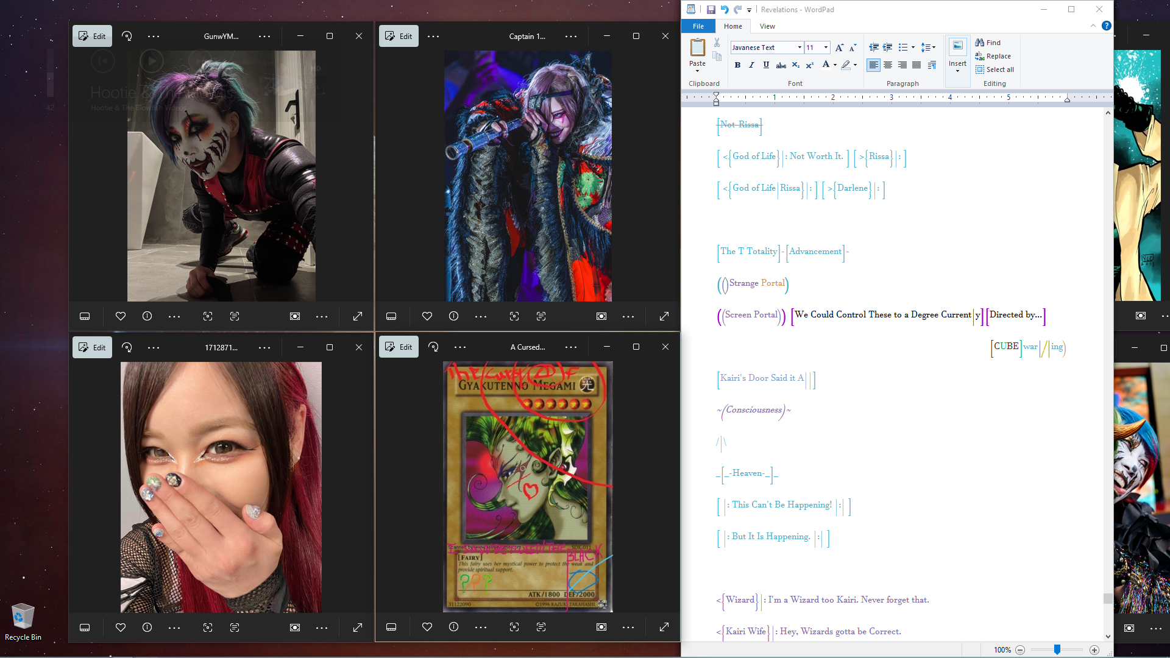1170x658 pixels.
Task: Adjust the WordPad zoom slider handle
Action: (1057, 650)
